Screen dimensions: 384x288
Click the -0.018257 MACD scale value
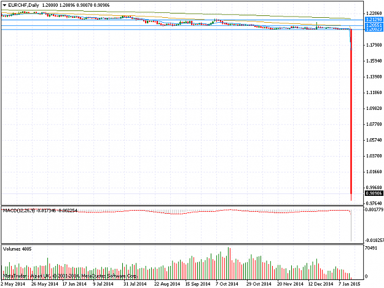[374, 241]
